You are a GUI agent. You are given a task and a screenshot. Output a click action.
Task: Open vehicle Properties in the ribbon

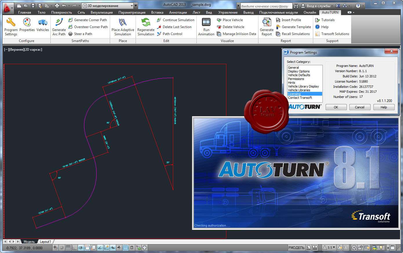[x=27, y=25]
